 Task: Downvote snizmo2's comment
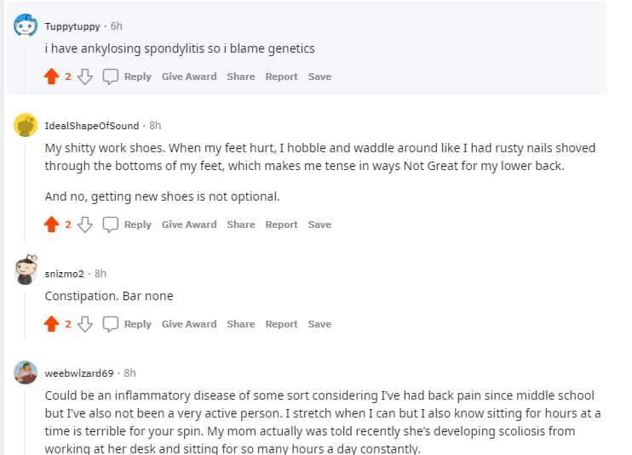point(84,324)
